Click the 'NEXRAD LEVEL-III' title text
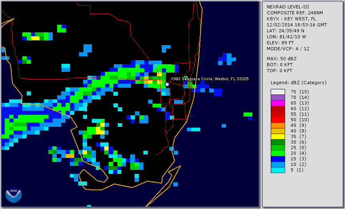This screenshot has width=345, height=209. click(288, 7)
